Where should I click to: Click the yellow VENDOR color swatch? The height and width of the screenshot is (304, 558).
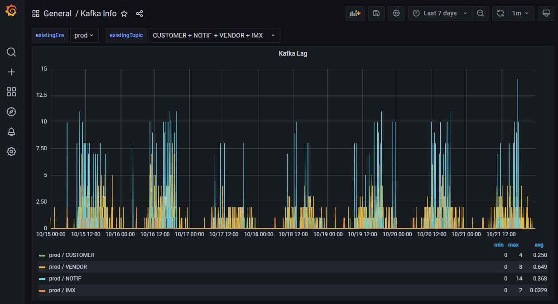[42, 267]
